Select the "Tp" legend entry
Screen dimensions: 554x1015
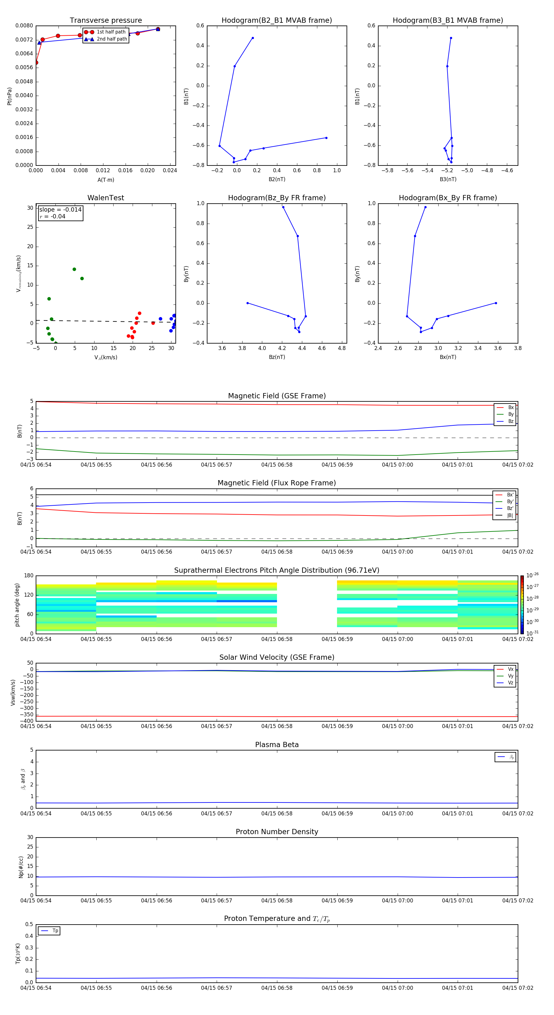[49, 931]
